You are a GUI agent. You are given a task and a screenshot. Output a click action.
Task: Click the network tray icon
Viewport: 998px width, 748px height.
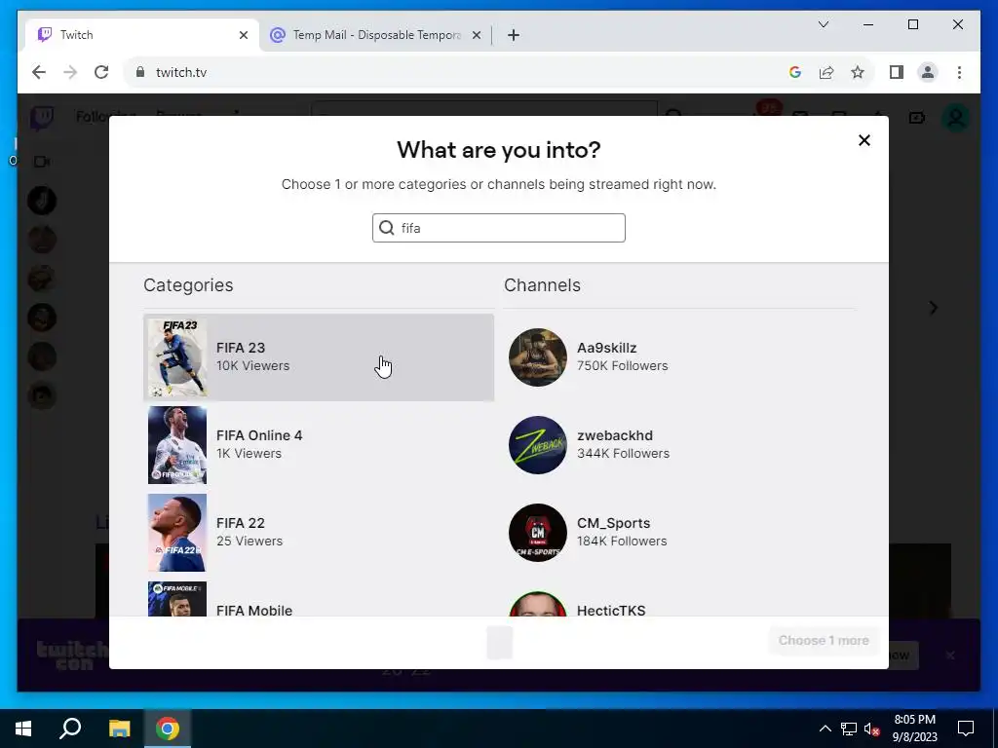pos(849,729)
